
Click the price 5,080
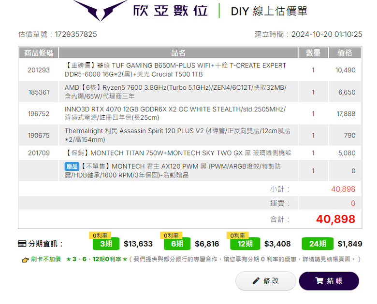[x=347, y=153]
